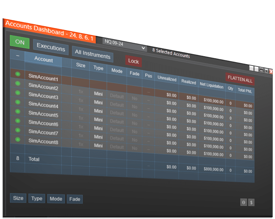Click SimAccount8 green status indicator
This screenshot has width=275, height=219.
click(x=18, y=139)
